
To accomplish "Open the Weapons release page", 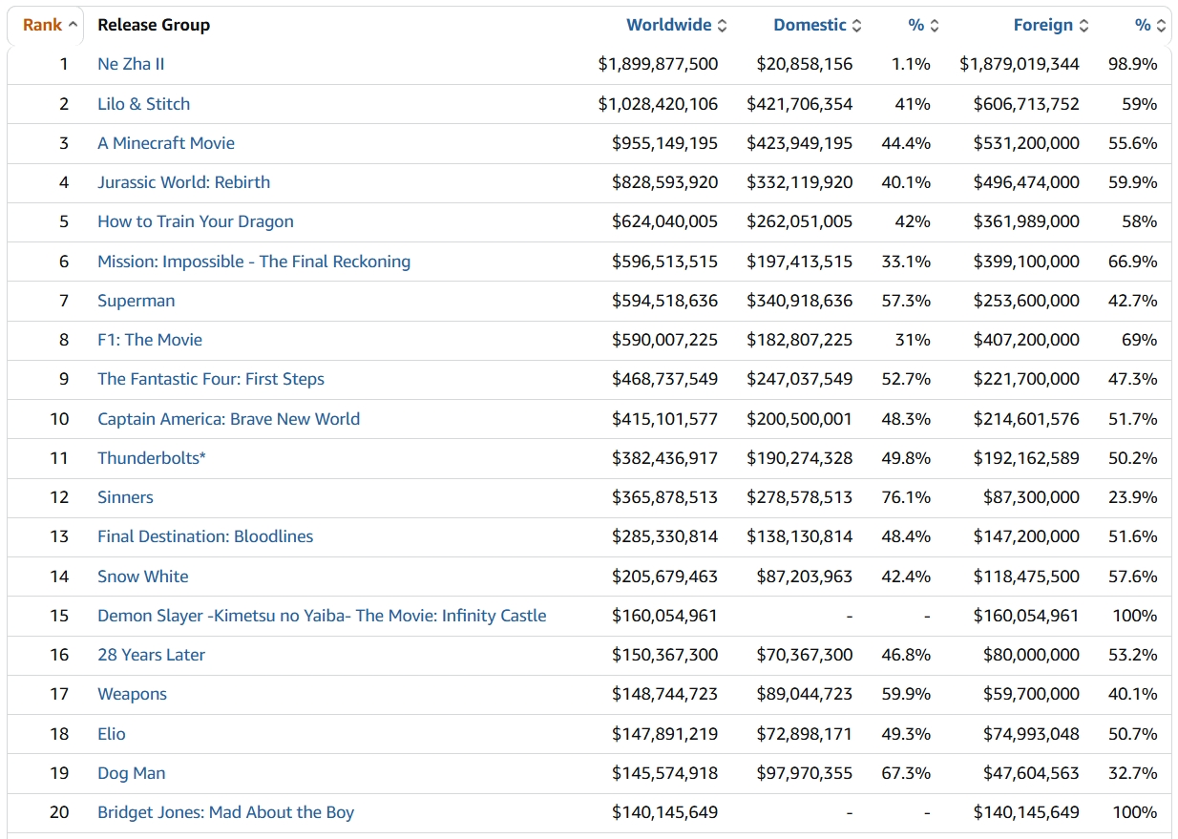I will click(x=132, y=694).
